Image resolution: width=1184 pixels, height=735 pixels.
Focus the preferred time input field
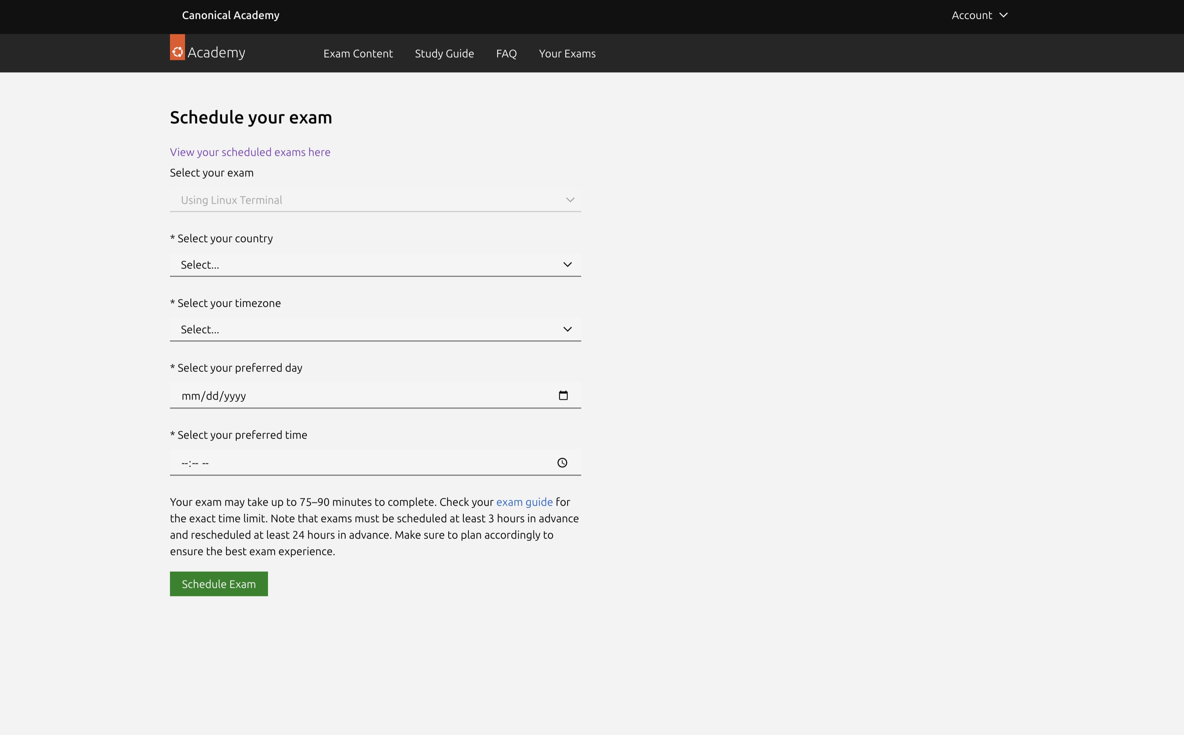[375, 463]
